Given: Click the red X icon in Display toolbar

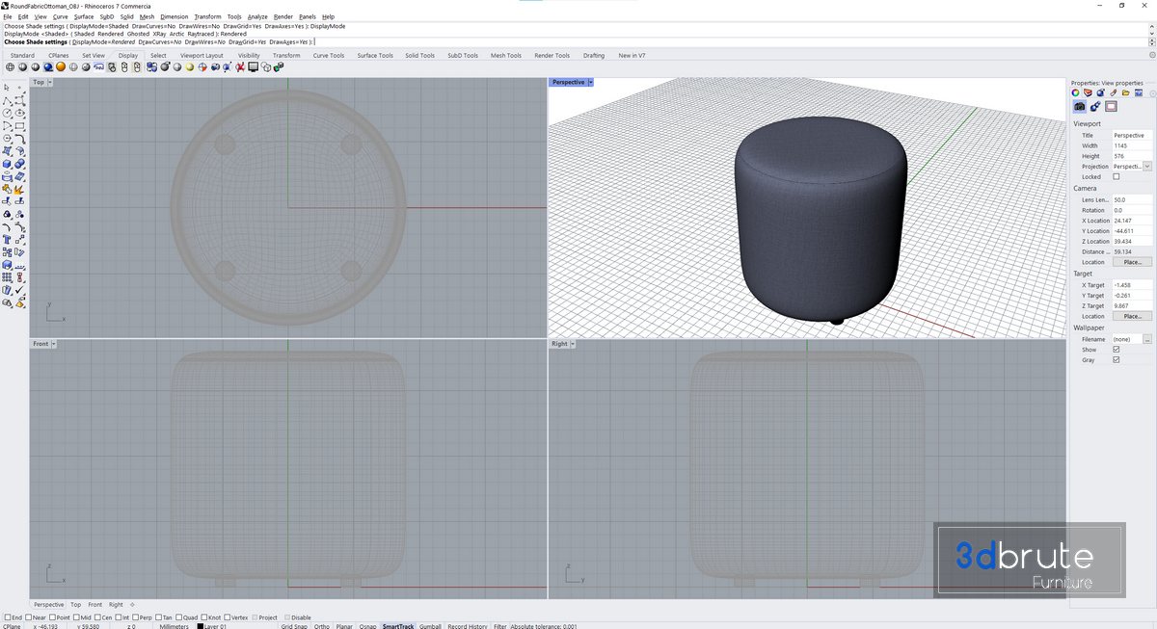Looking at the screenshot, I should (x=240, y=67).
